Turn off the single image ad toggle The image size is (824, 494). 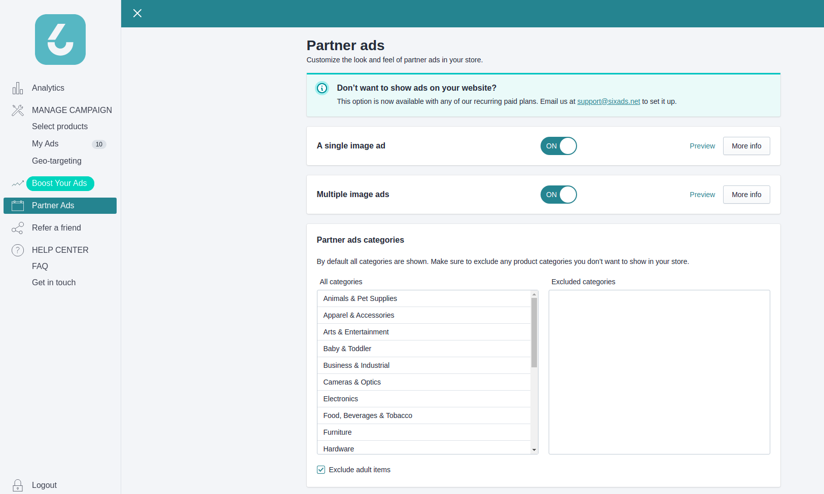pos(558,146)
